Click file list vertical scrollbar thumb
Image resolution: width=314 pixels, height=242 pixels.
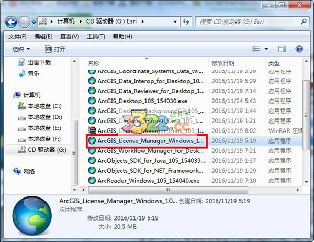click(x=306, y=115)
